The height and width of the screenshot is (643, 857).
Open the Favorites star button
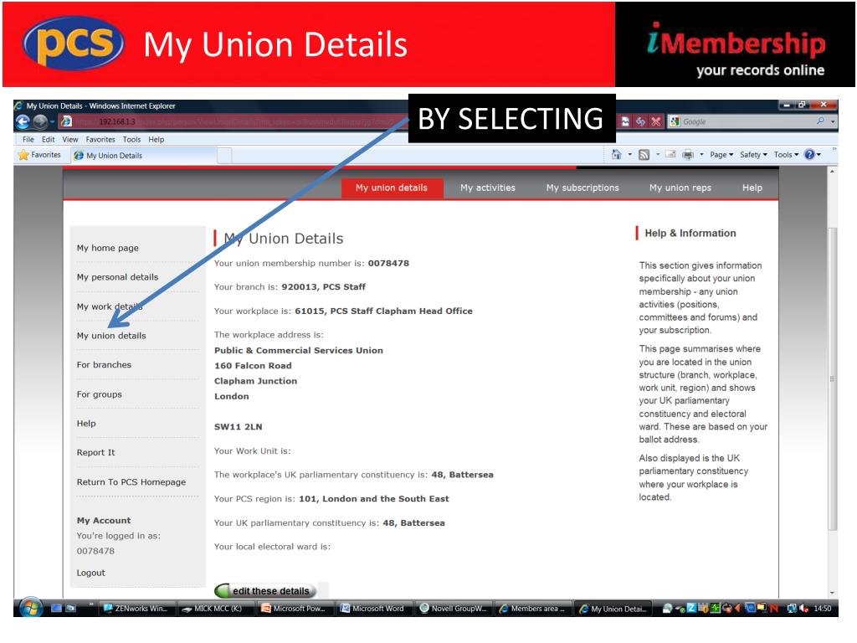pyautogui.click(x=39, y=155)
